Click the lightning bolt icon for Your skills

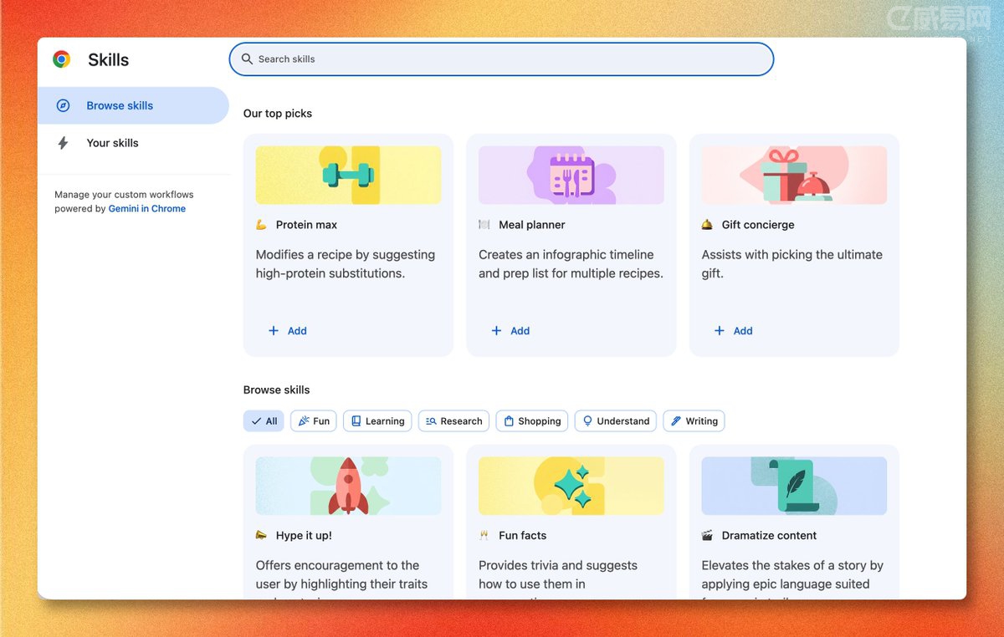click(63, 143)
